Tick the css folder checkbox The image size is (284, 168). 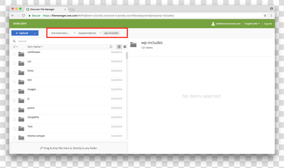pyautogui.click(x=14, y=63)
